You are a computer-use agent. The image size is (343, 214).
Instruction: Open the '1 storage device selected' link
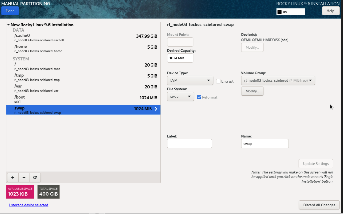point(28,205)
